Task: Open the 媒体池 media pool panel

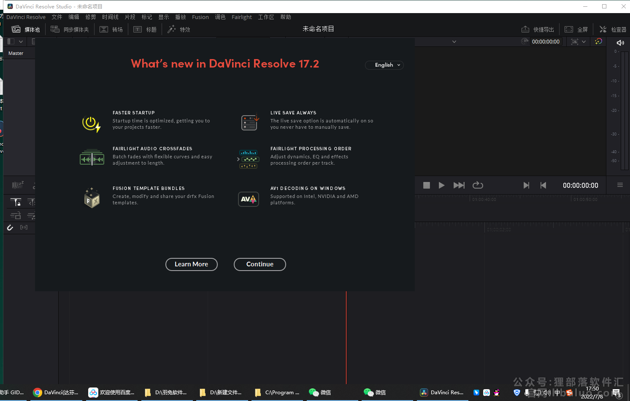Action: click(x=26, y=29)
